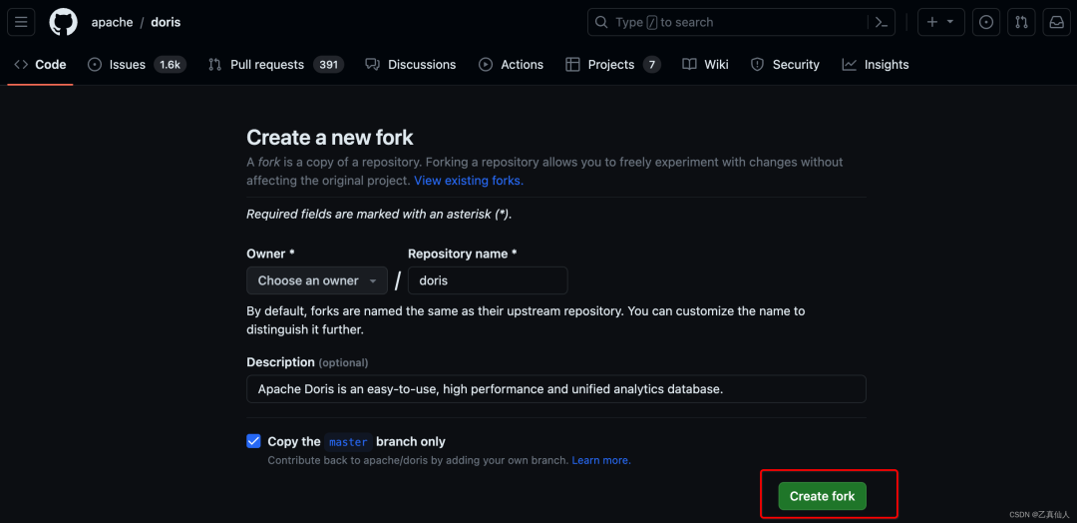The width and height of the screenshot is (1077, 523).
Task: Click the plus create-new icon
Action: (932, 22)
